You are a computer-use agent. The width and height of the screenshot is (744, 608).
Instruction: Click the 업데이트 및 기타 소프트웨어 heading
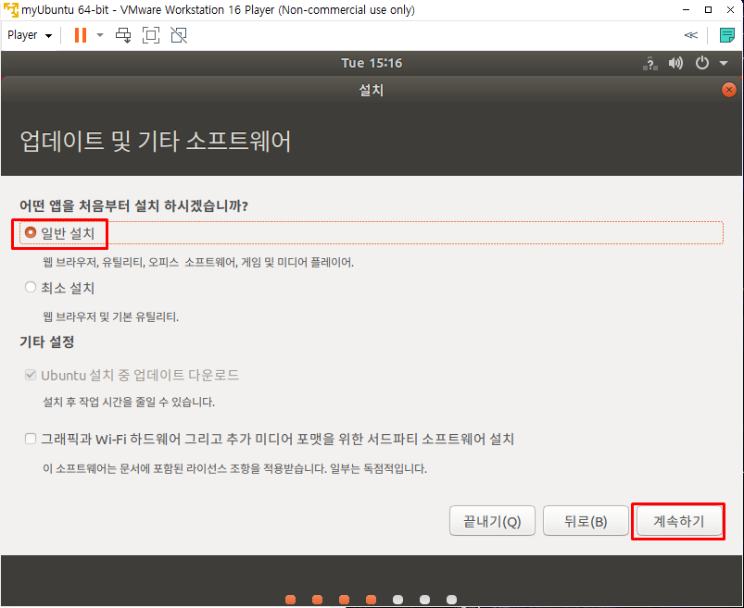pos(155,142)
